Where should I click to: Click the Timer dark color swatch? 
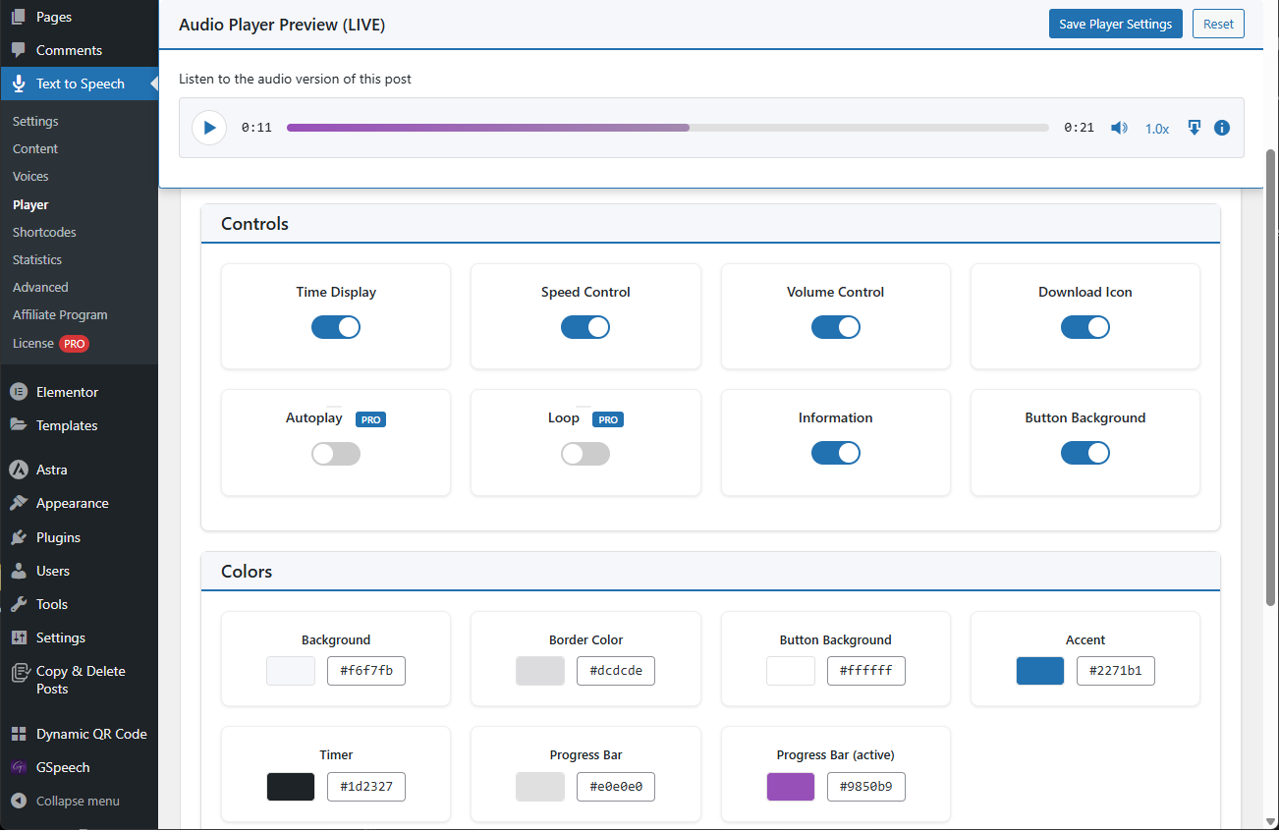(x=291, y=787)
